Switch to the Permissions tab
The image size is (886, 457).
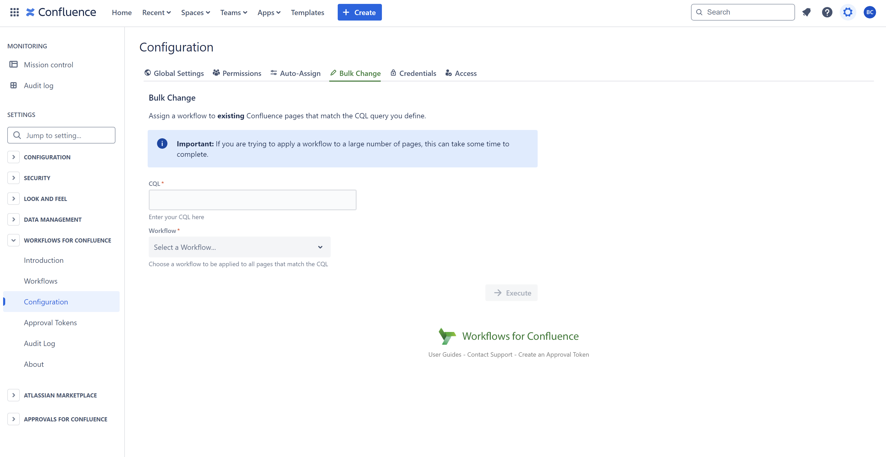coord(237,73)
